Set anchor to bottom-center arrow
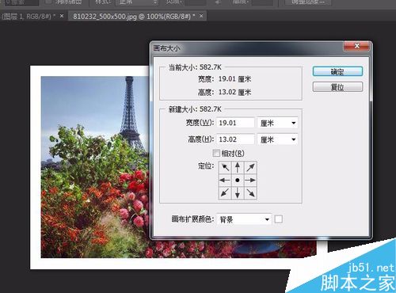396x293 pixels. [x=238, y=193]
